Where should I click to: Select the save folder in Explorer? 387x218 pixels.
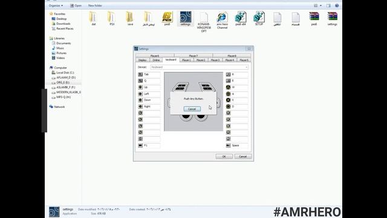(130, 19)
